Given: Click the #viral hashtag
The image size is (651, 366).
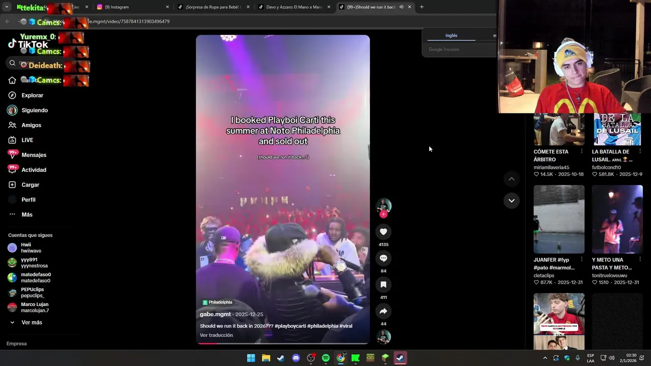Looking at the screenshot, I should [x=346, y=326].
